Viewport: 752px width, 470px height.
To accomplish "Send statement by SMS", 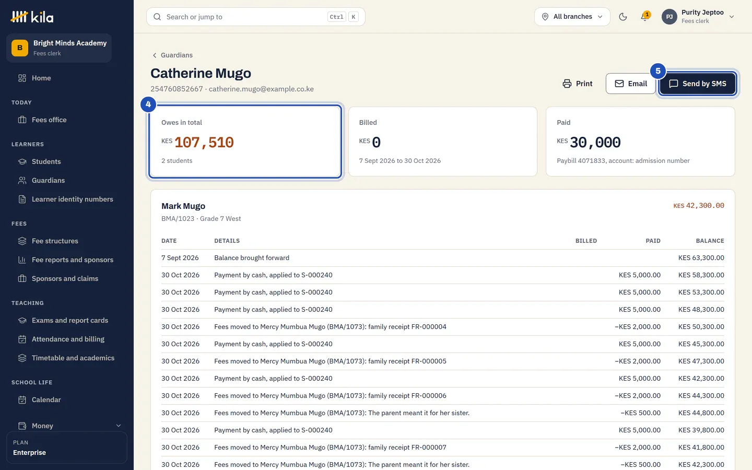I will (x=698, y=84).
